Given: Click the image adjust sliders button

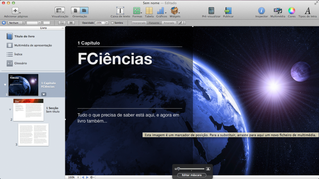Looking at the screenshot, I should coord(62,23).
